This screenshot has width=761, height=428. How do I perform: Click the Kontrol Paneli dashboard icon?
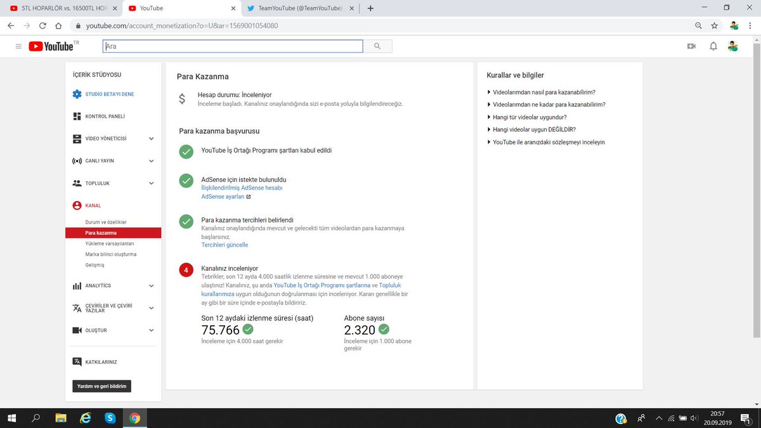(x=77, y=117)
